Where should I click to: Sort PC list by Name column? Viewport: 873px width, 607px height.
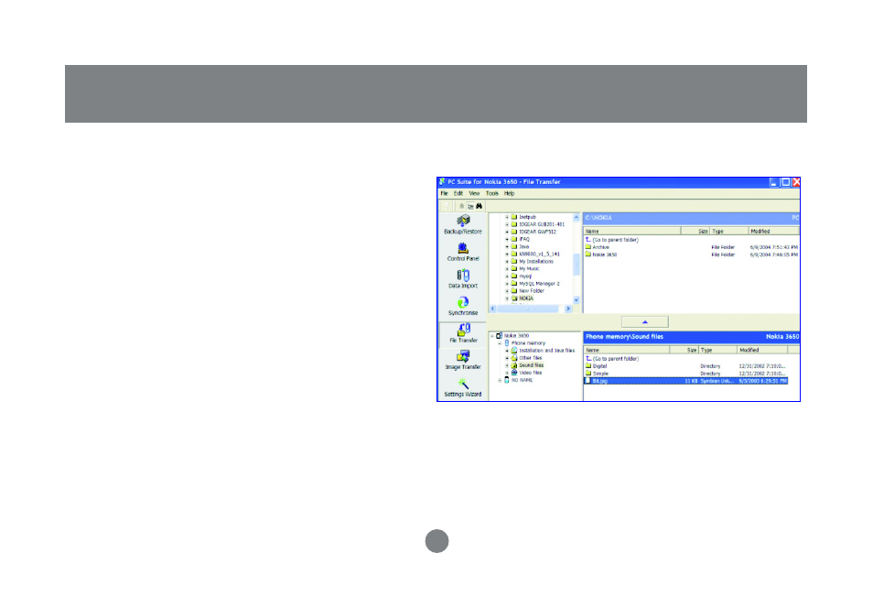pyautogui.click(x=632, y=231)
